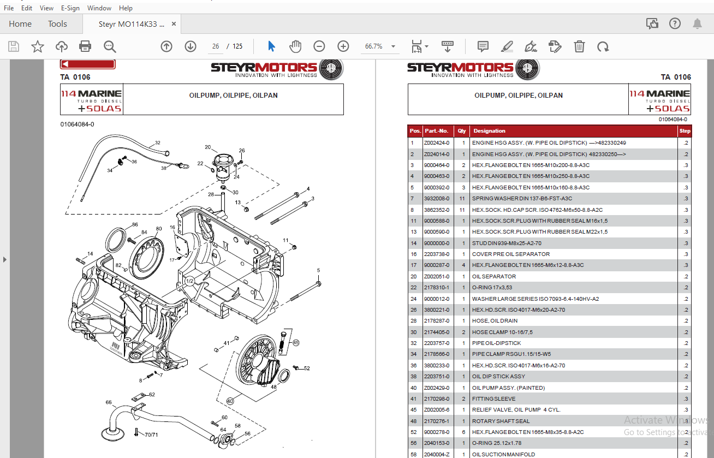Go to the next page arrow
The width and height of the screenshot is (714, 458).
[x=191, y=46]
